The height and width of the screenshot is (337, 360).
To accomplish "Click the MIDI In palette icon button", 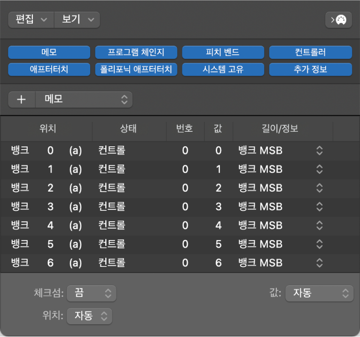I will 338,20.
